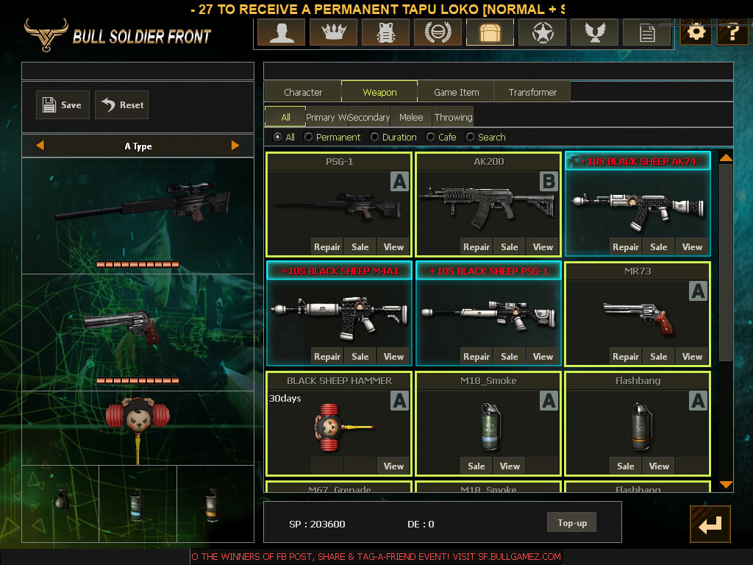The image size is (753, 565).
Task: Open the Melee weapon subtab
Action: 411,117
